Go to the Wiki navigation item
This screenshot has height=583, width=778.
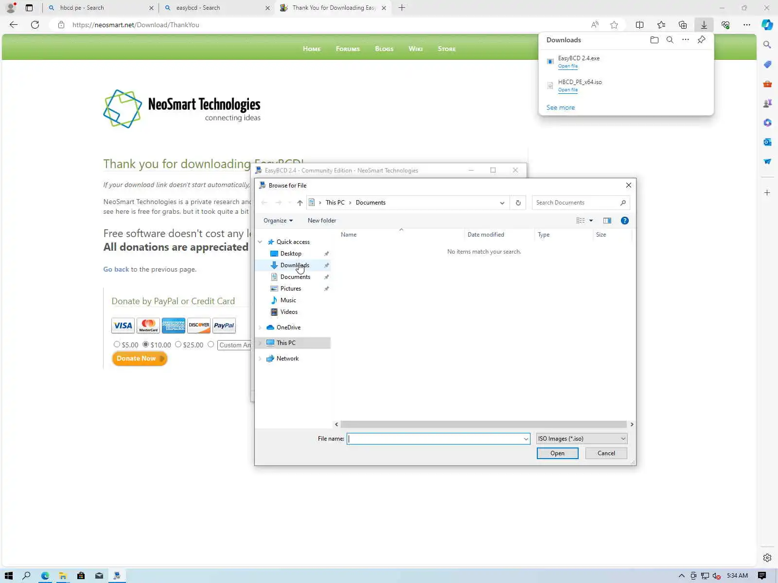(x=416, y=49)
